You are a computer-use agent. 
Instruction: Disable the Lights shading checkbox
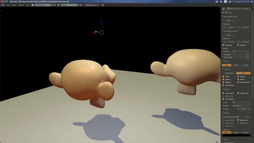point(223,76)
